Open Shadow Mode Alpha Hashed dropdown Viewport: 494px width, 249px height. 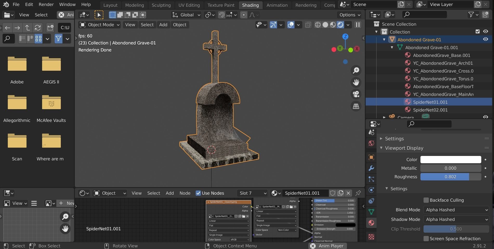point(456,219)
